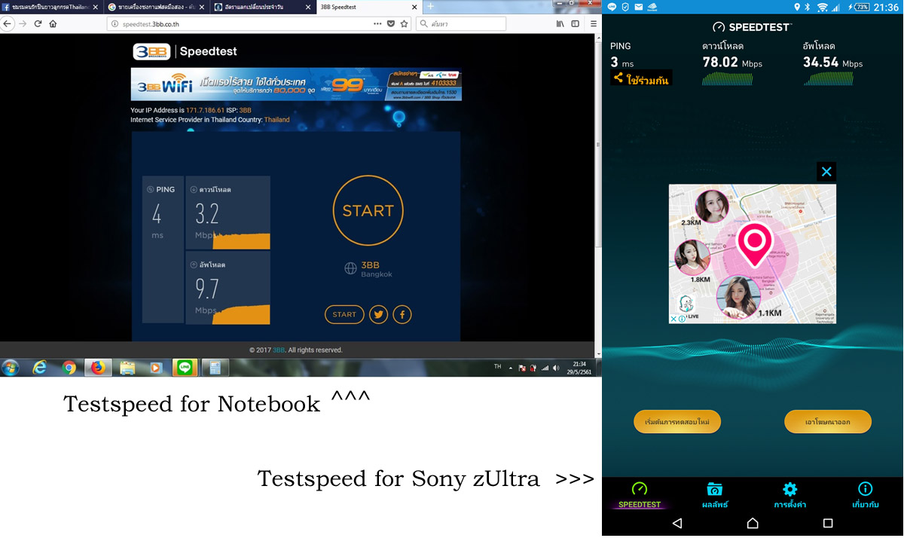Image resolution: width=904 pixels, height=538 pixels.
Task: Close the Facebook browser tab
Action: click(95, 7)
